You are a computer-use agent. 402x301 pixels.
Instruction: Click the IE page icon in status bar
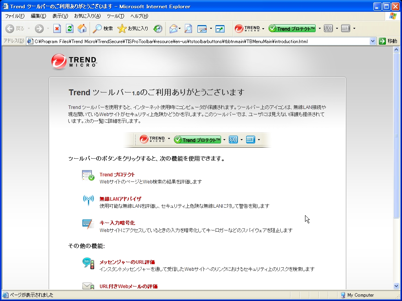point(5,295)
